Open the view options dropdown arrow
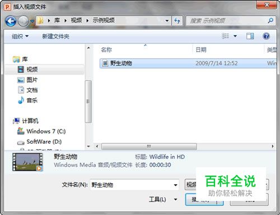Image resolution: width=280 pixels, height=215 pixels. [235, 36]
